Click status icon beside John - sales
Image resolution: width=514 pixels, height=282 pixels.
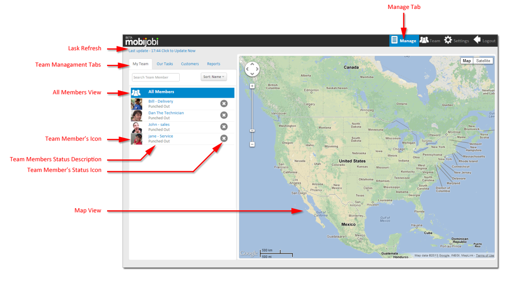[224, 127]
